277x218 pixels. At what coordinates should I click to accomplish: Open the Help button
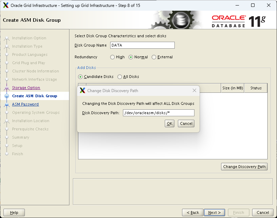tap(14, 212)
